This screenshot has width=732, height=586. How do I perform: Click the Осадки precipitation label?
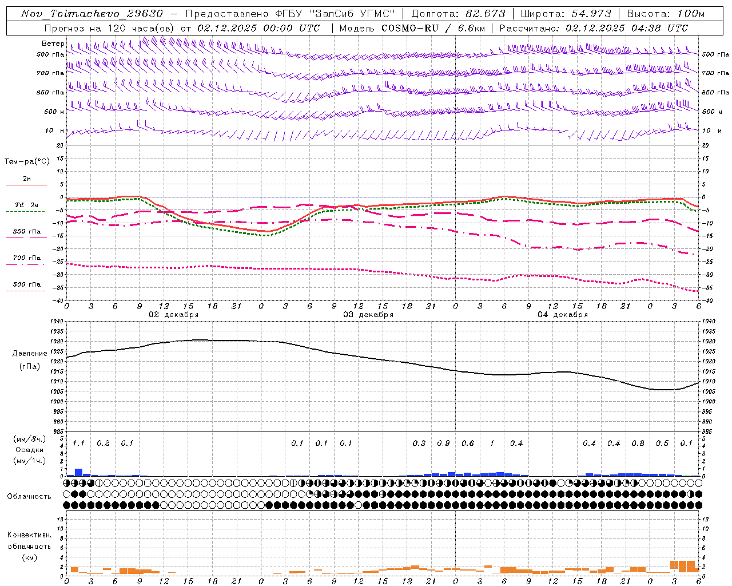pyautogui.click(x=30, y=450)
